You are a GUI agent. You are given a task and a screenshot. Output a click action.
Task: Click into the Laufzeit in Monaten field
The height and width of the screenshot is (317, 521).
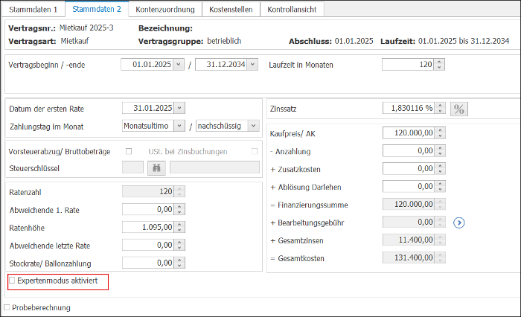click(408, 65)
